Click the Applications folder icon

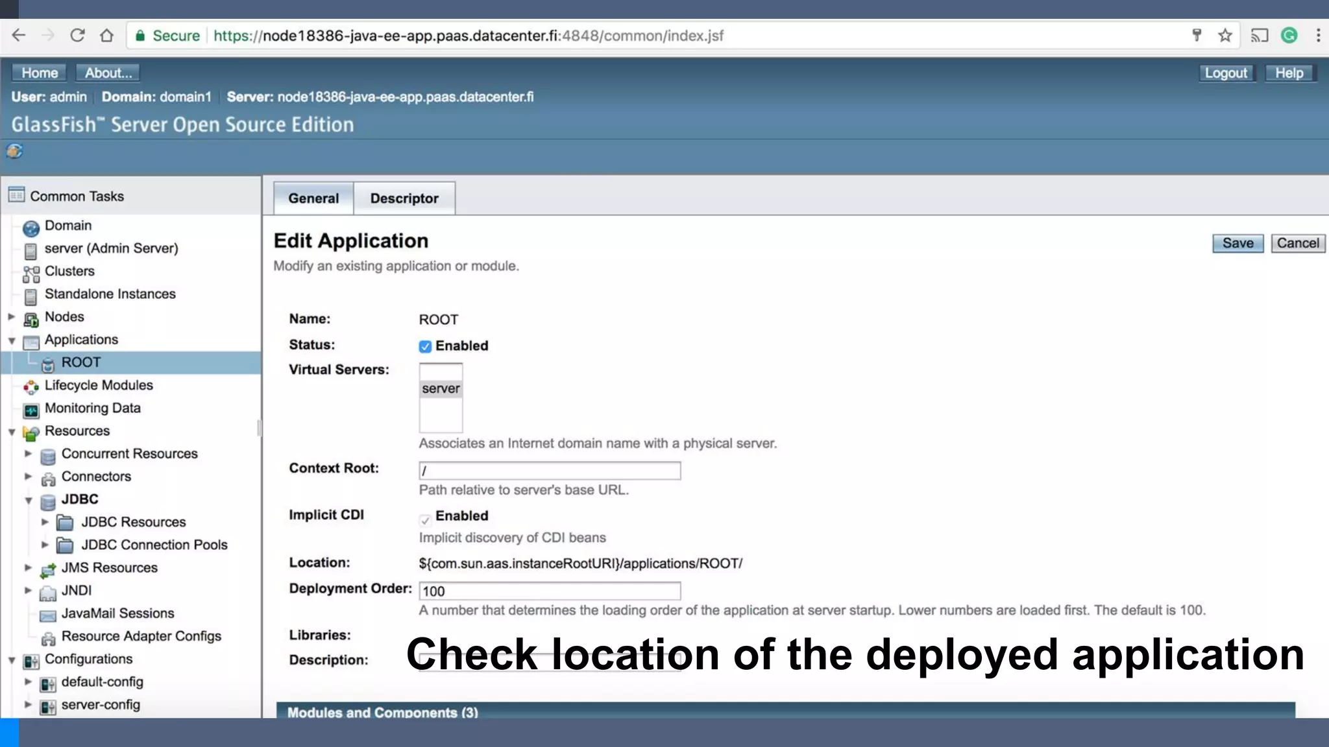pos(30,342)
